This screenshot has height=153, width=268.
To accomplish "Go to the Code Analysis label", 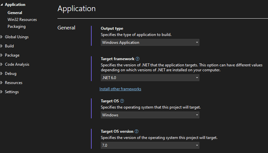I will coord(17,65).
